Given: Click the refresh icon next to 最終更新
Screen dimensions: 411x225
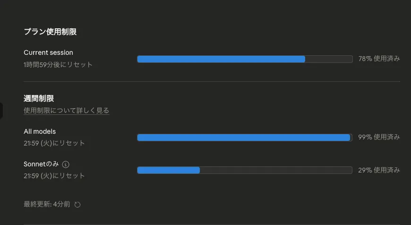Looking at the screenshot, I should [x=78, y=205].
